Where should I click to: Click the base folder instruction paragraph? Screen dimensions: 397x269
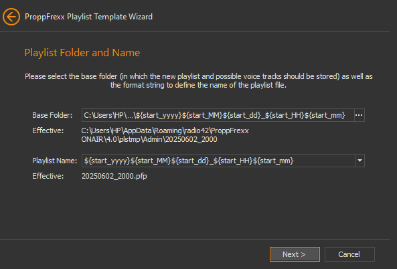tap(198, 80)
